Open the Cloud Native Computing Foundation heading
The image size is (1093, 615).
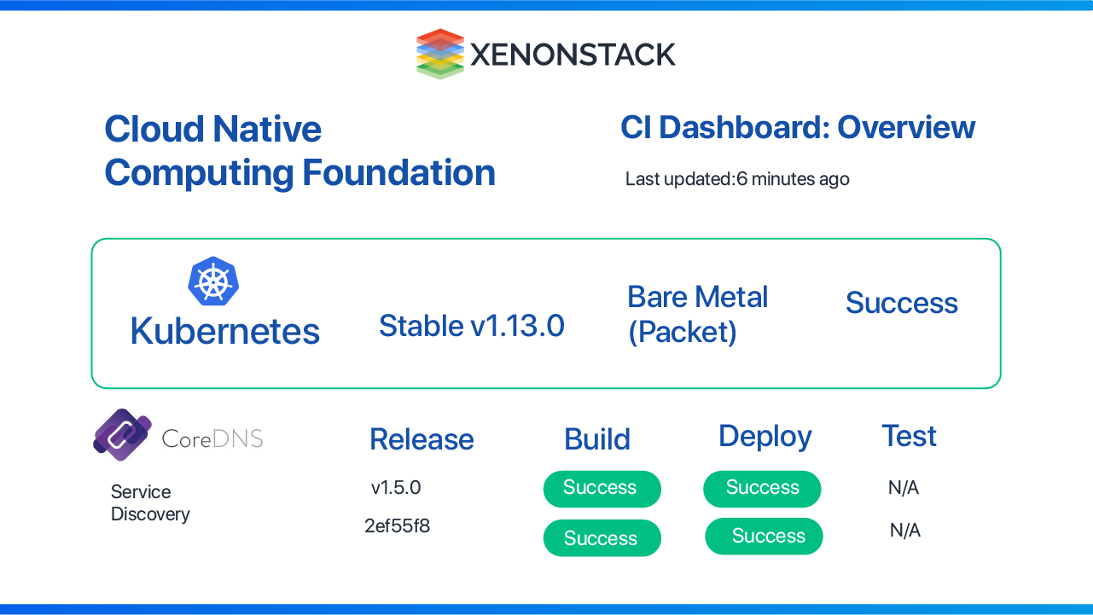(x=299, y=151)
